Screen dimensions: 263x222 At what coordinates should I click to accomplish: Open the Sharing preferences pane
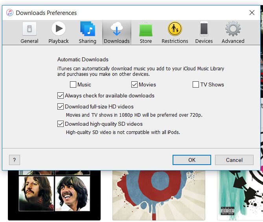pos(87,32)
